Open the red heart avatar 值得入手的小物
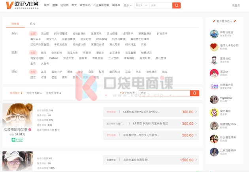Screen dimensions: 249x172 click(214, 47)
